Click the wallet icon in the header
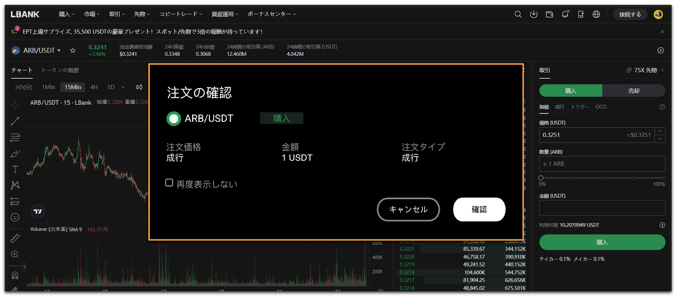The height and width of the screenshot is (297, 678). pyautogui.click(x=549, y=14)
